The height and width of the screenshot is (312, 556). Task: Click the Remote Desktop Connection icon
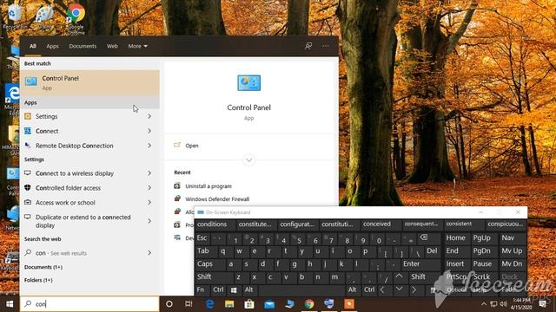pos(28,146)
